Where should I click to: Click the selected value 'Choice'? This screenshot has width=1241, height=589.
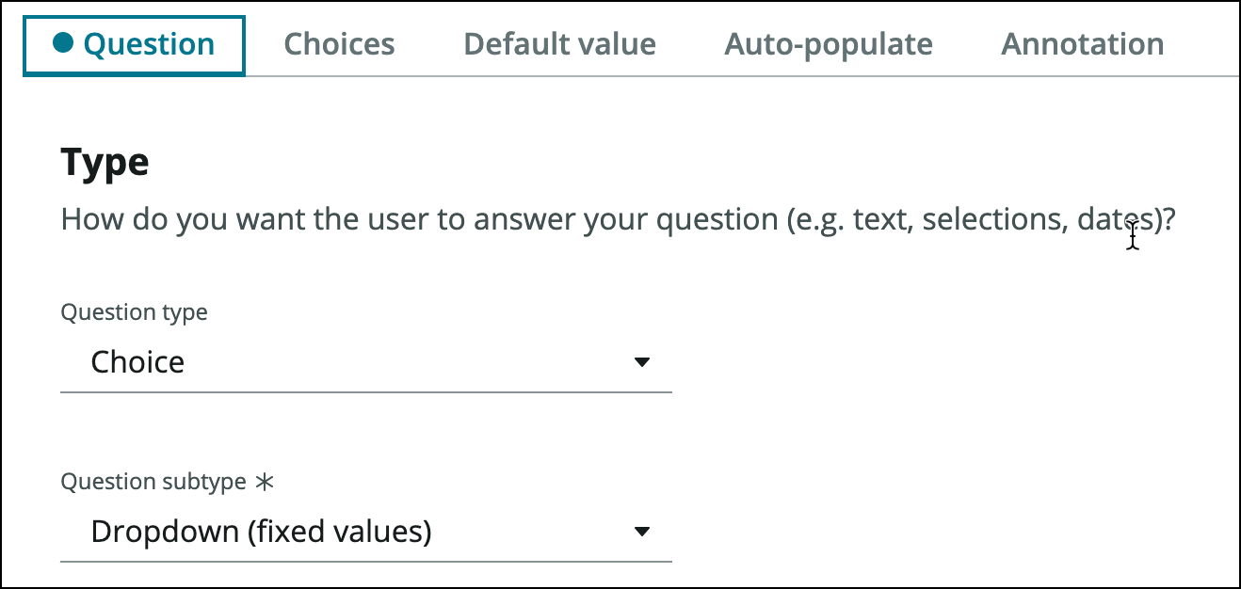point(137,362)
